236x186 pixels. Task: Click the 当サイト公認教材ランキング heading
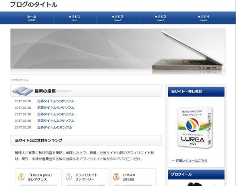click(x=38, y=140)
